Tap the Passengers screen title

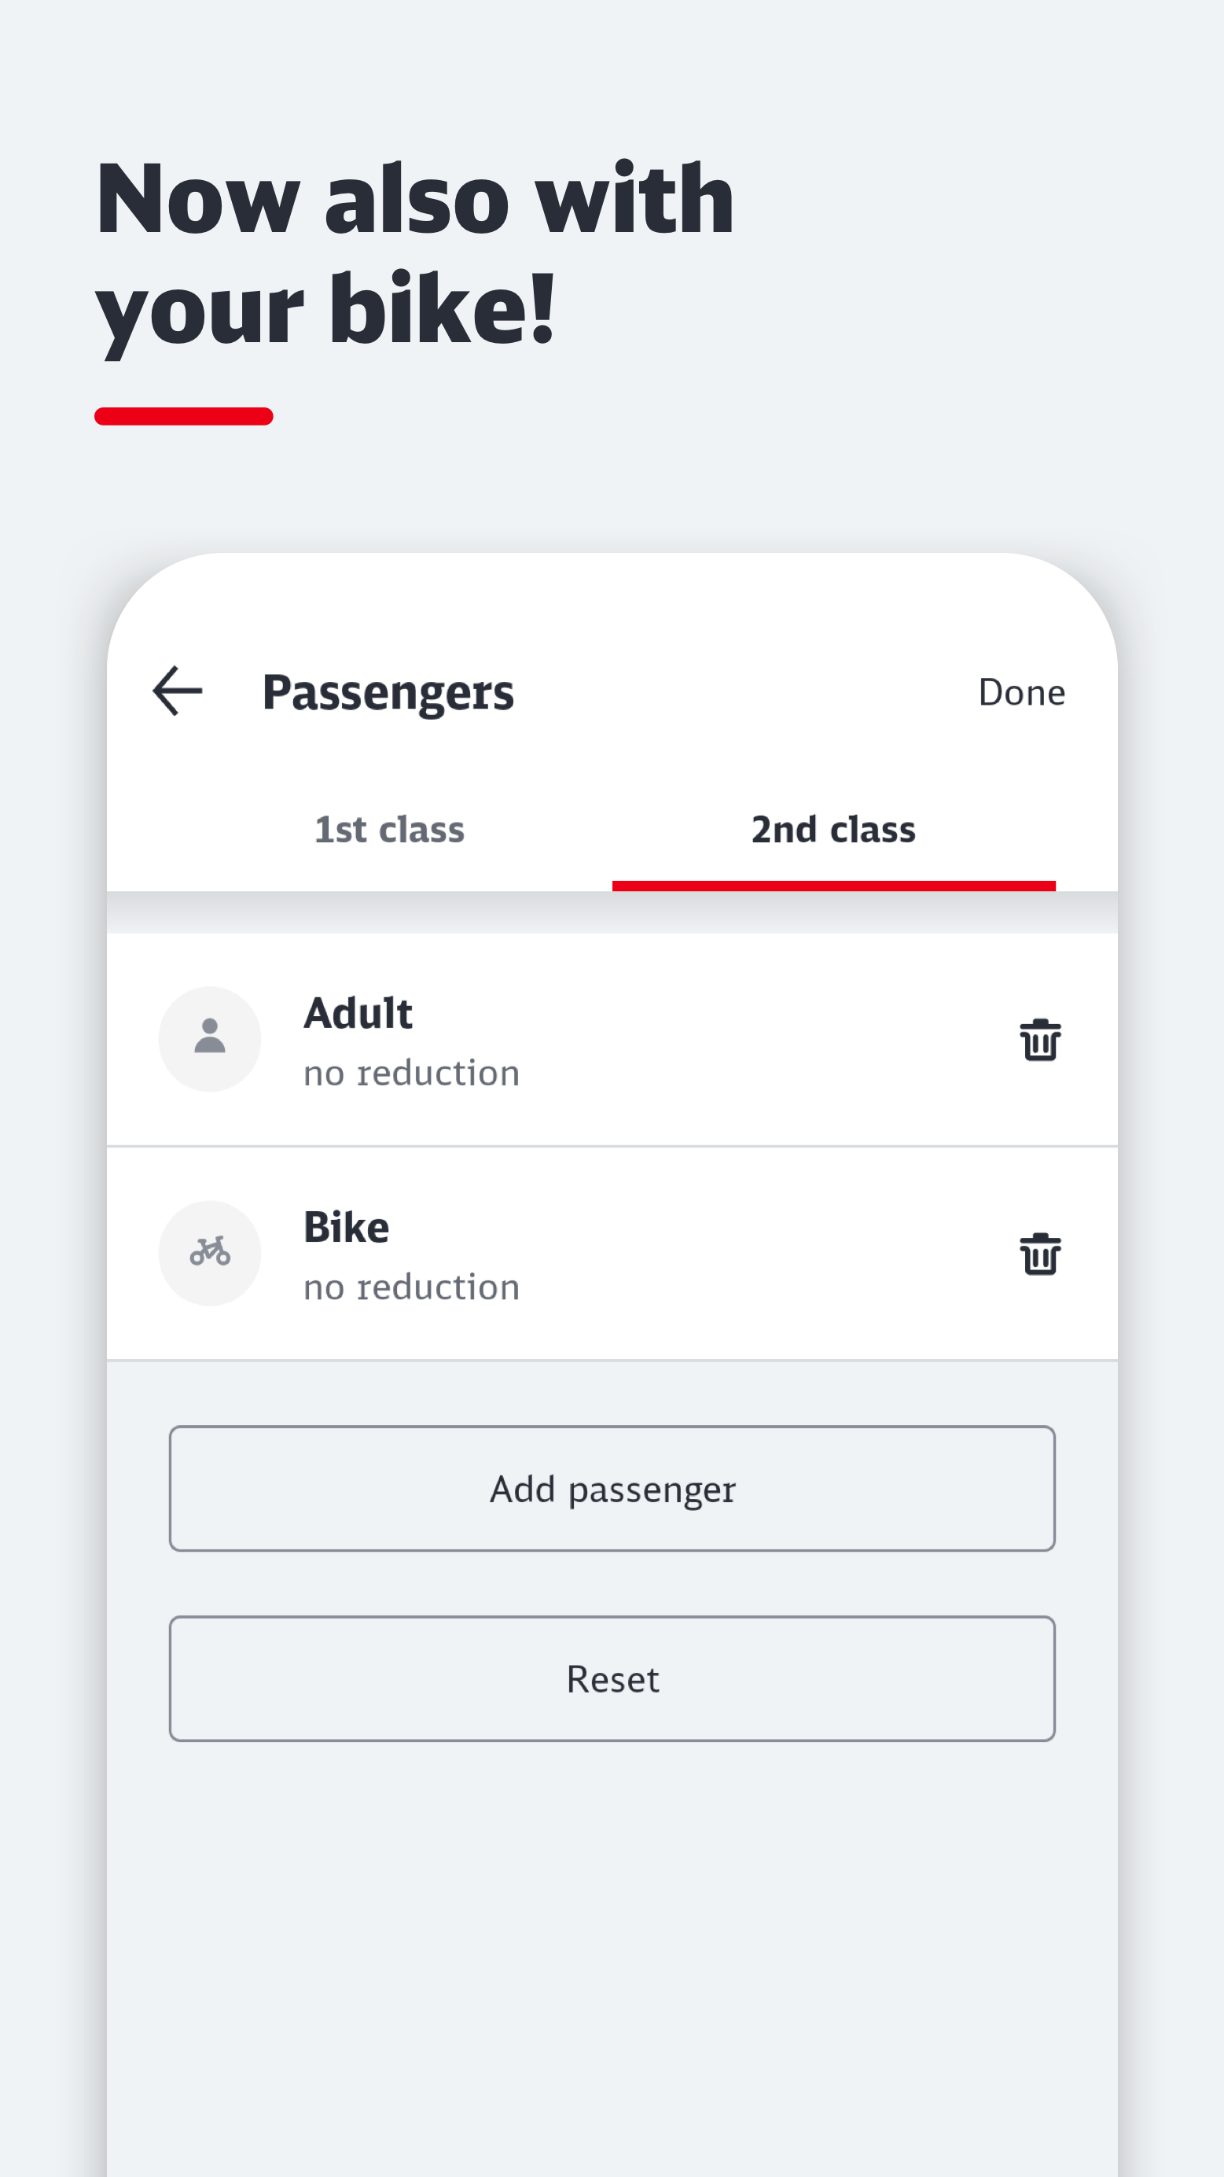[388, 693]
